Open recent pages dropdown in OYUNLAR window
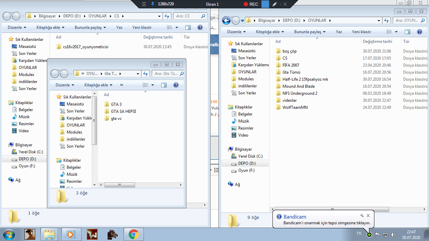Screen dimensions: 429x241 242,20
